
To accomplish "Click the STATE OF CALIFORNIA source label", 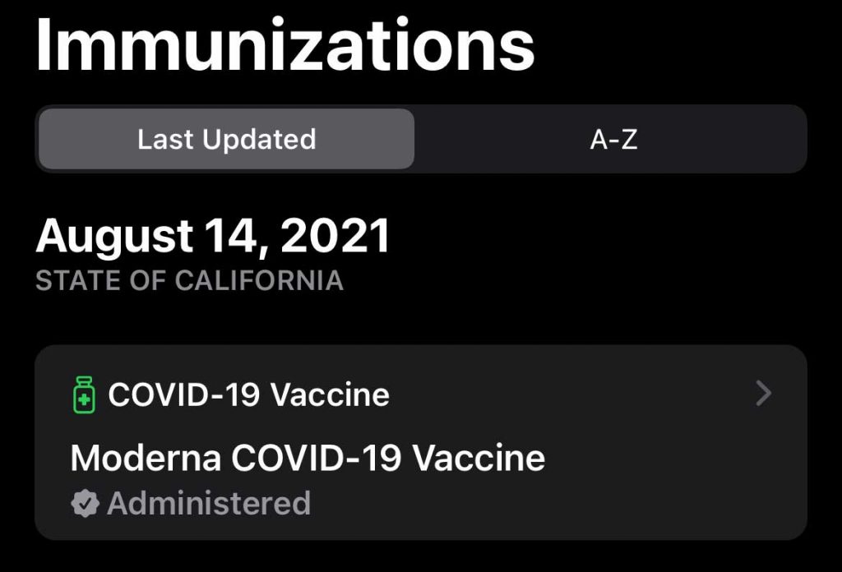I will pos(189,280).
